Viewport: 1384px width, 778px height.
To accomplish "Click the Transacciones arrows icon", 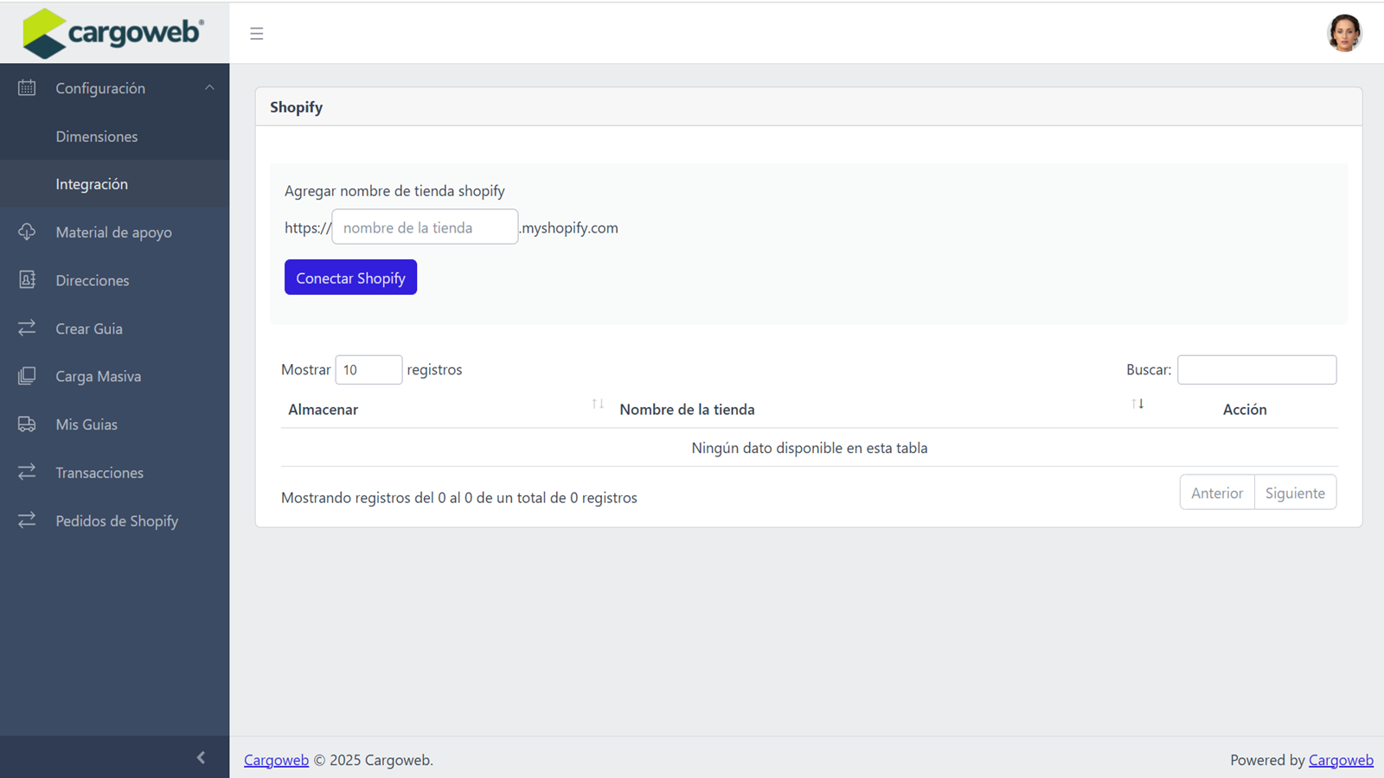I will tap(27, 472).
